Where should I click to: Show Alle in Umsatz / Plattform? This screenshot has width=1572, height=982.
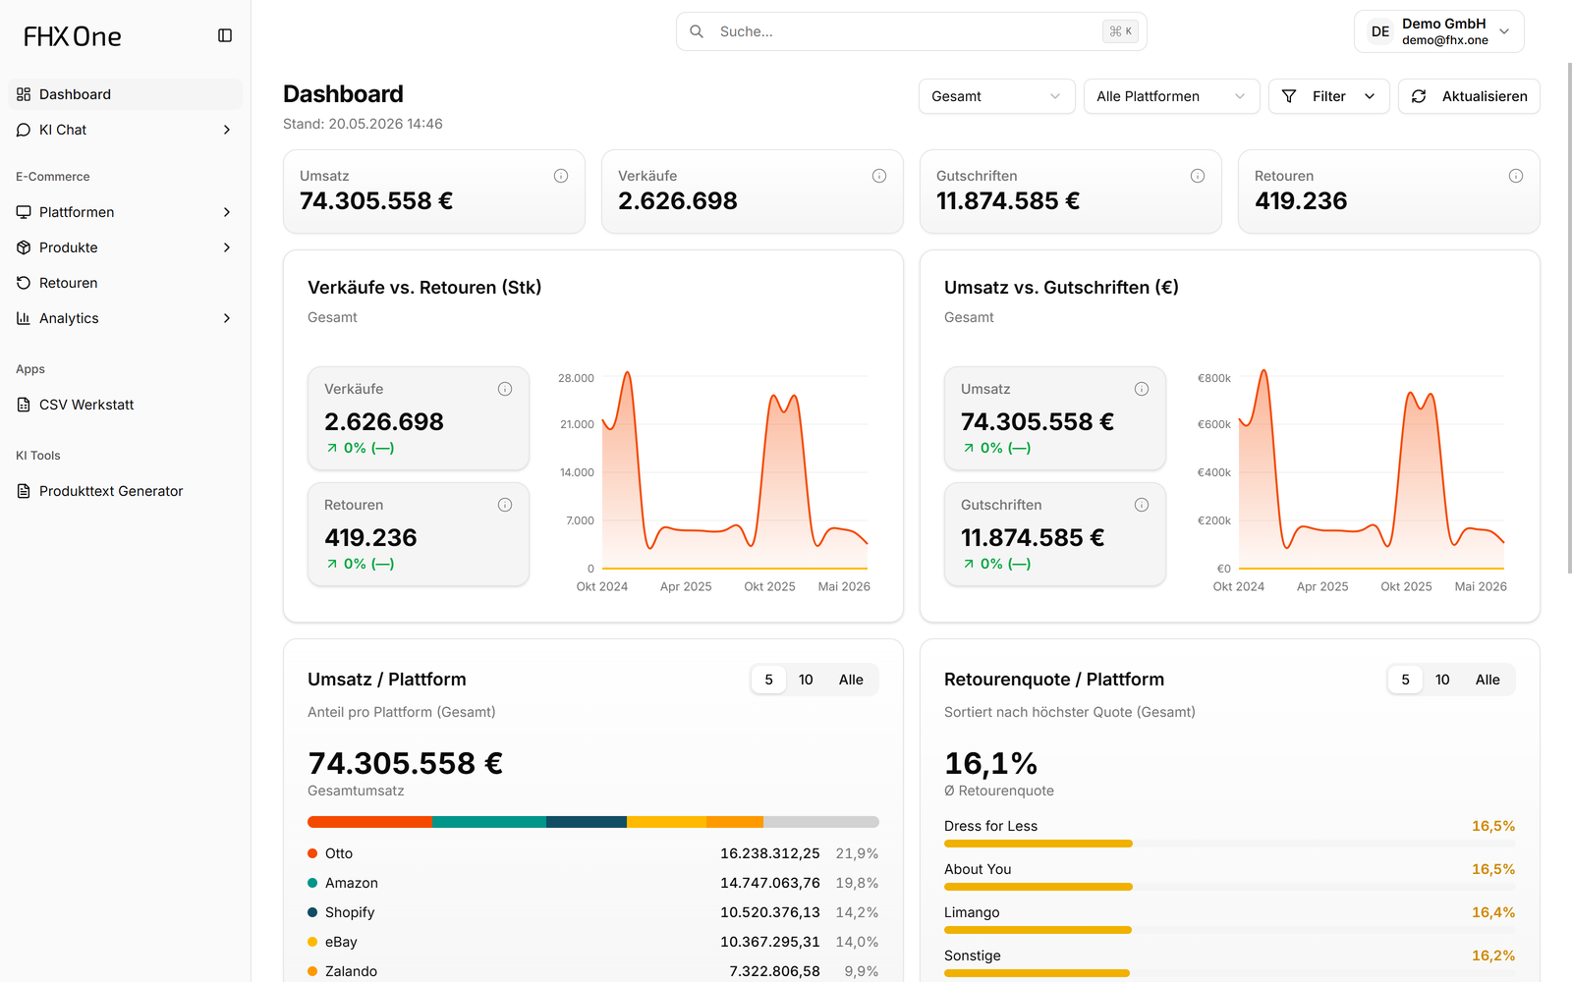(851, 680)
